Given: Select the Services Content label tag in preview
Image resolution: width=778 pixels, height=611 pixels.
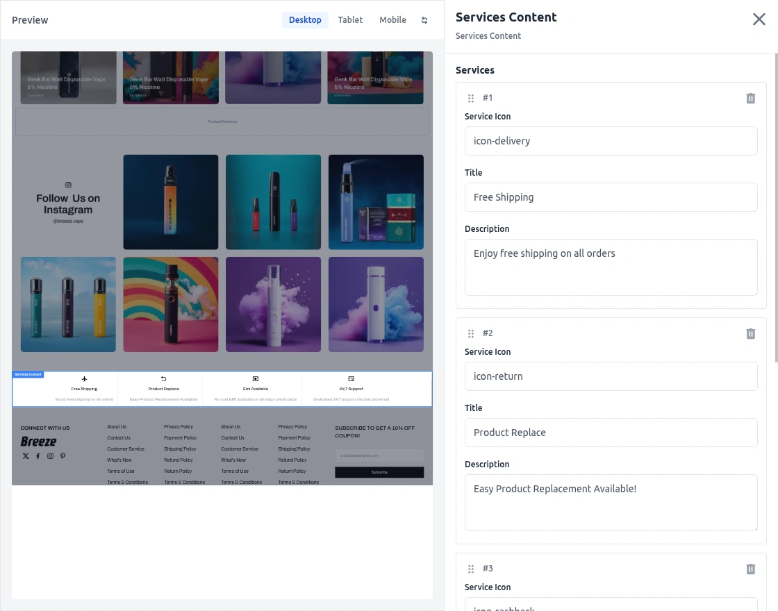Looking at the screenshot, I should point(28,374).
